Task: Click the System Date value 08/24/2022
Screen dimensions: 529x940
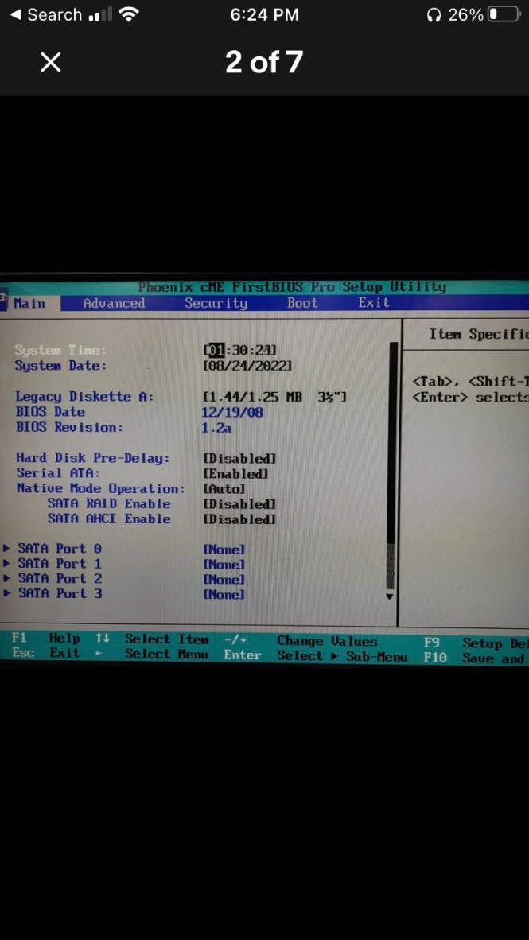Action: pyautogui.click(x=247, y=366)
